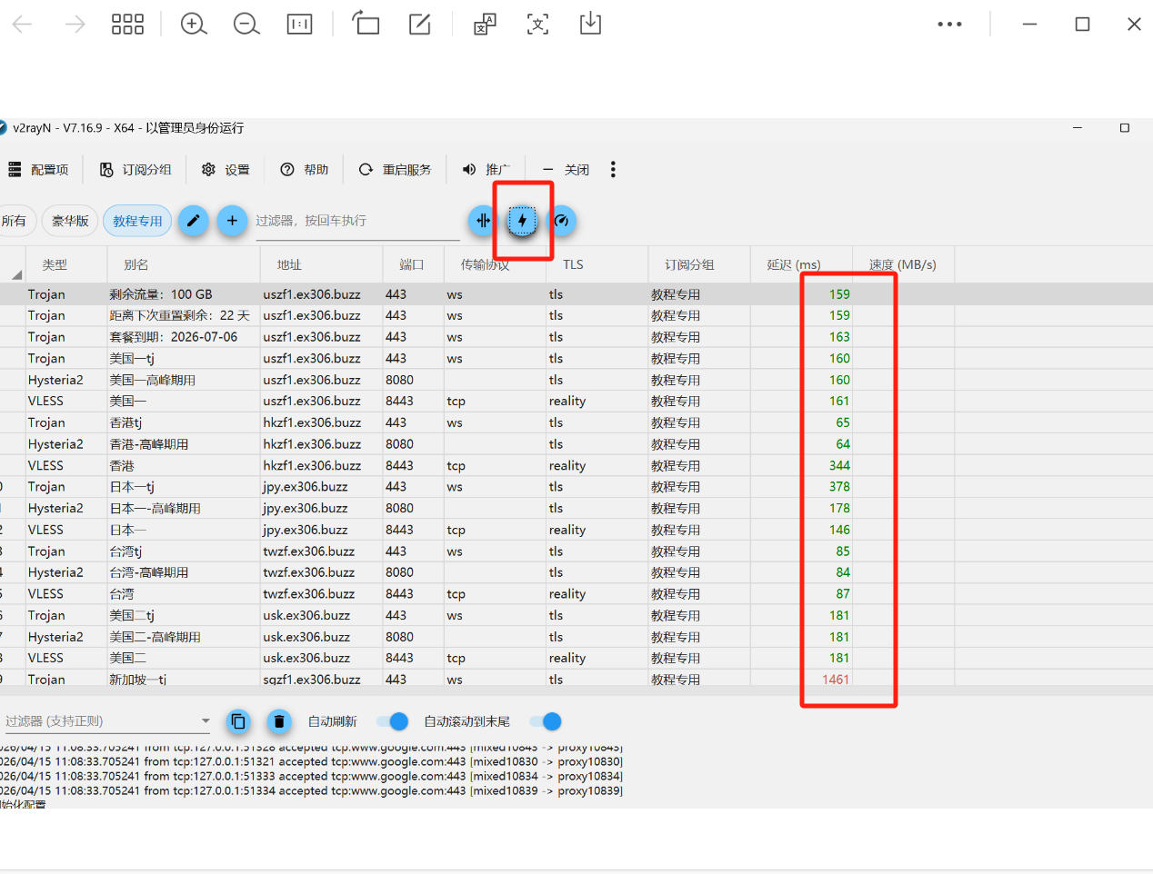Expand the log filter dropdown arrow
Viewport: 1153px width, 874px height.
point(206,721)
